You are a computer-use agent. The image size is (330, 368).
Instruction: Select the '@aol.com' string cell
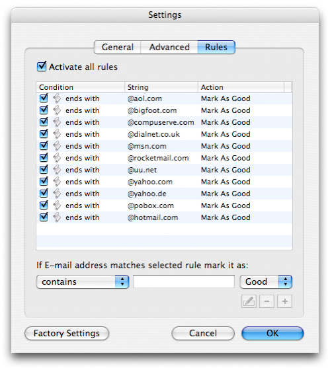tap(145, 98)
